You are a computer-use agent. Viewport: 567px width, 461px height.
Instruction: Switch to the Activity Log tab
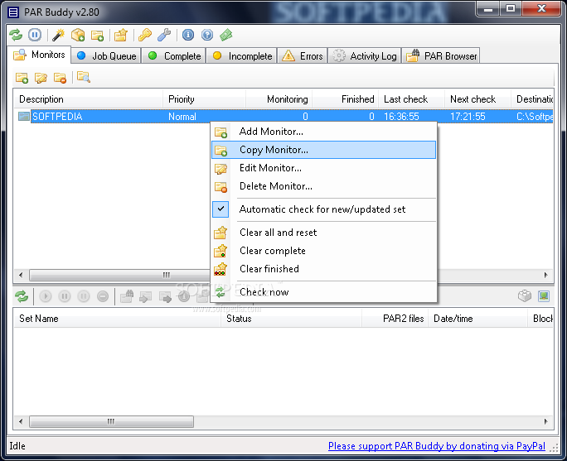click(365, 56)
